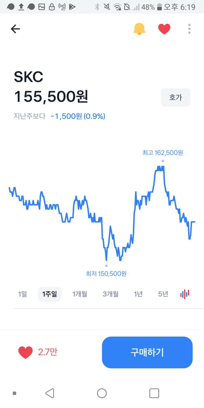The width and height of the screenshot is (204, 408).
Task: Switch chart to 1개월 period
Action: click(80, 294)
